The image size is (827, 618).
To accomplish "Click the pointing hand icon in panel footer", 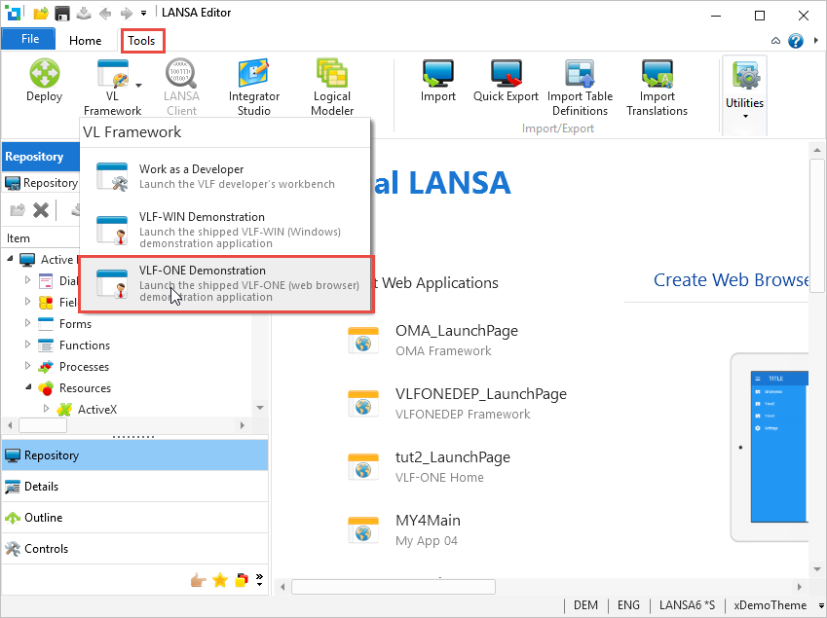I will (199, 580).
